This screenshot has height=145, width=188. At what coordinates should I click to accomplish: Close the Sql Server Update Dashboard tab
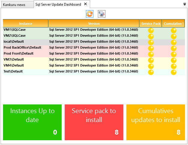click(x=85, y=4)
